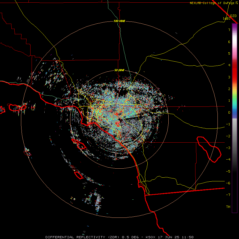Click the TH label on color scale

(x=228, y=207)
